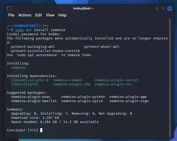Click '[sudo] password for bobby:' line
The width and height of the screenshot is (177, 141).
pyautogui.click(x=34, y=34)
